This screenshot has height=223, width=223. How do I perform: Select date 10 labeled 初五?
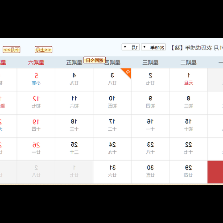tap(112, 103)
